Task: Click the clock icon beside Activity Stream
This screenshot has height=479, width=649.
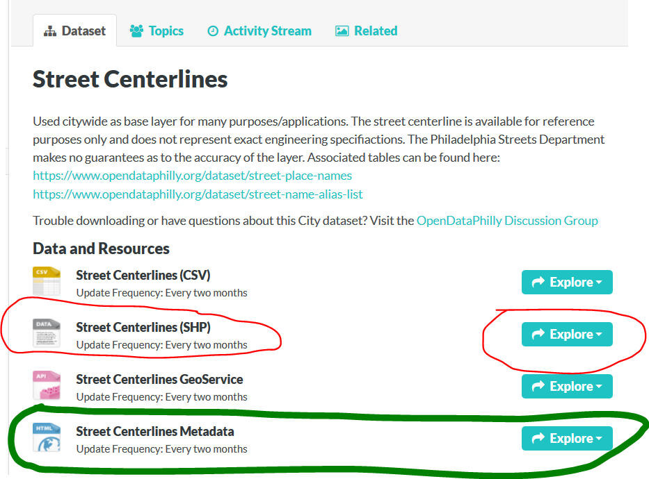Action: pyautogui.click(x=213, y=31)
